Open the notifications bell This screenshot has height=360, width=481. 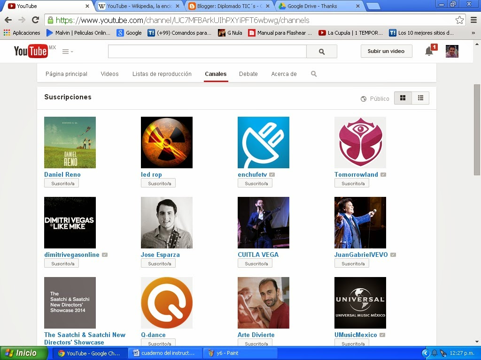click(x=429, y=51)
